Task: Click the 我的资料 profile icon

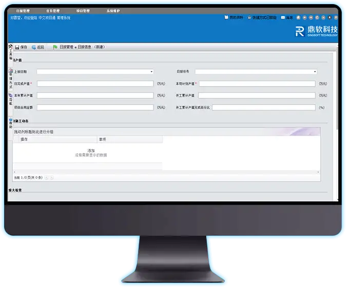Action: coord(226,17)
